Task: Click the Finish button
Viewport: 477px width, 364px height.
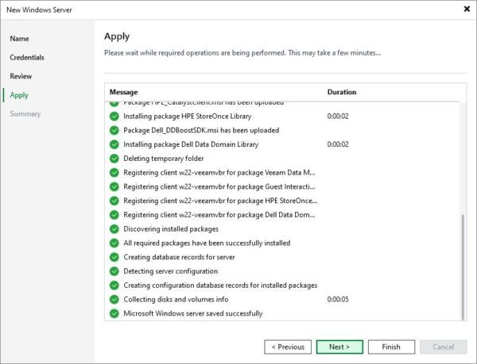Action: (x=391, y=347)
